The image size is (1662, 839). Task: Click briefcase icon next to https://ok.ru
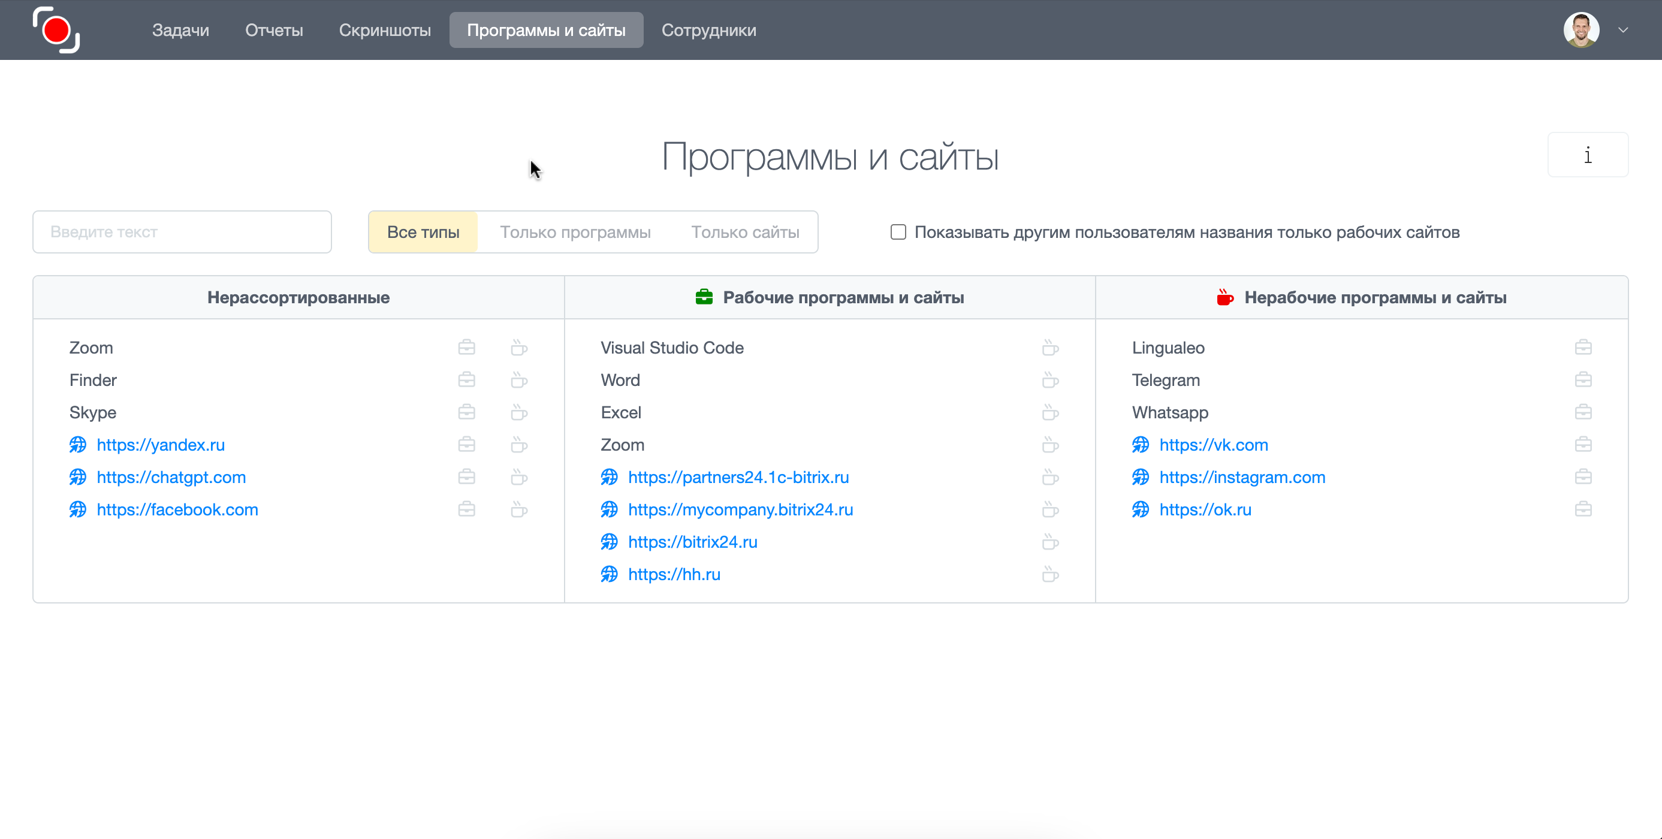[x=1583, y=509]
